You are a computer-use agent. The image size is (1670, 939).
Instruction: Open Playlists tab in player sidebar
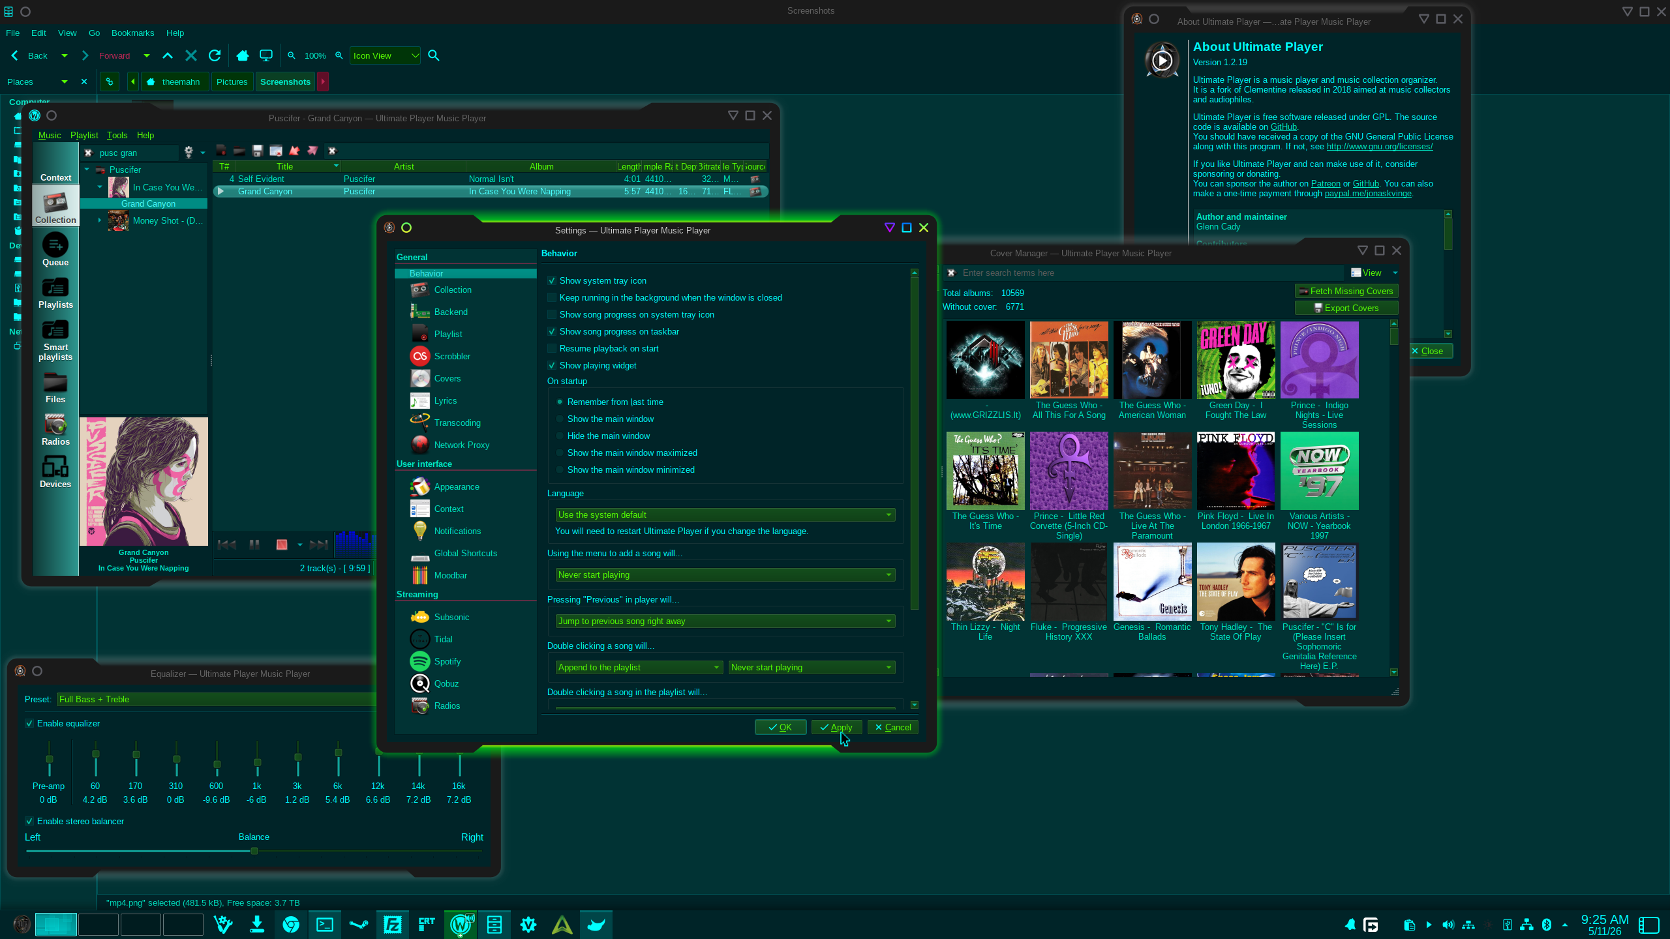pyautogui.click(x=55, y=292)
